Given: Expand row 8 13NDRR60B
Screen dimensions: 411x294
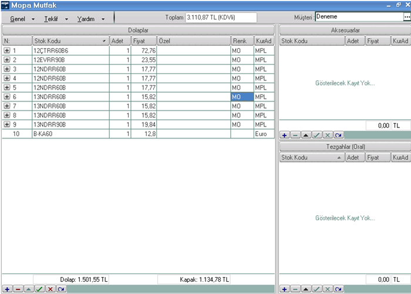Looking at the screenshot, I should pyautogui.click(x=7, y=115).
